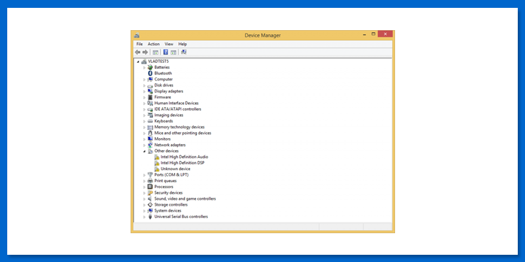Click warning icon beside Intel High Definition Audio
The width and height of the screenshot is (525, 262).
pyautogui.click(x=156, y=157)
